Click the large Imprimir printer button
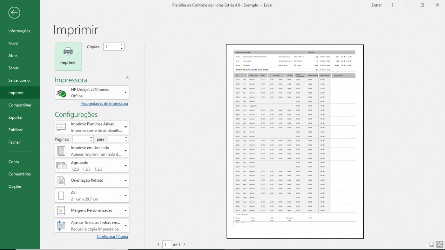Screen dimensions: 445x250 pos(68,57)
